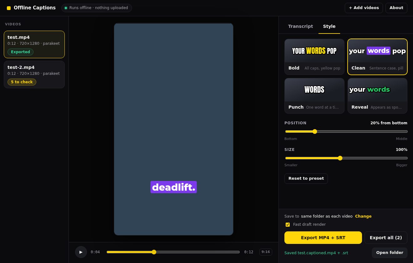Select test-2.mp4 in the videos list
Image resolution: width=413 pixels, height=263 pixels.
[x=34, y=75]
